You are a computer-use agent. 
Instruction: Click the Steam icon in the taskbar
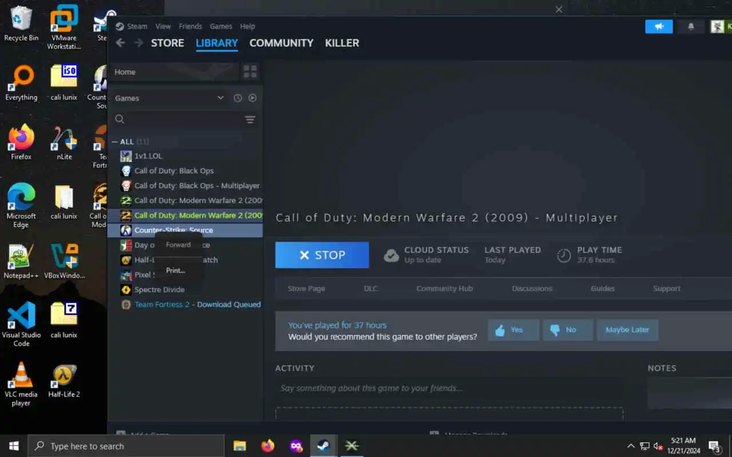(x=323, y=446)
